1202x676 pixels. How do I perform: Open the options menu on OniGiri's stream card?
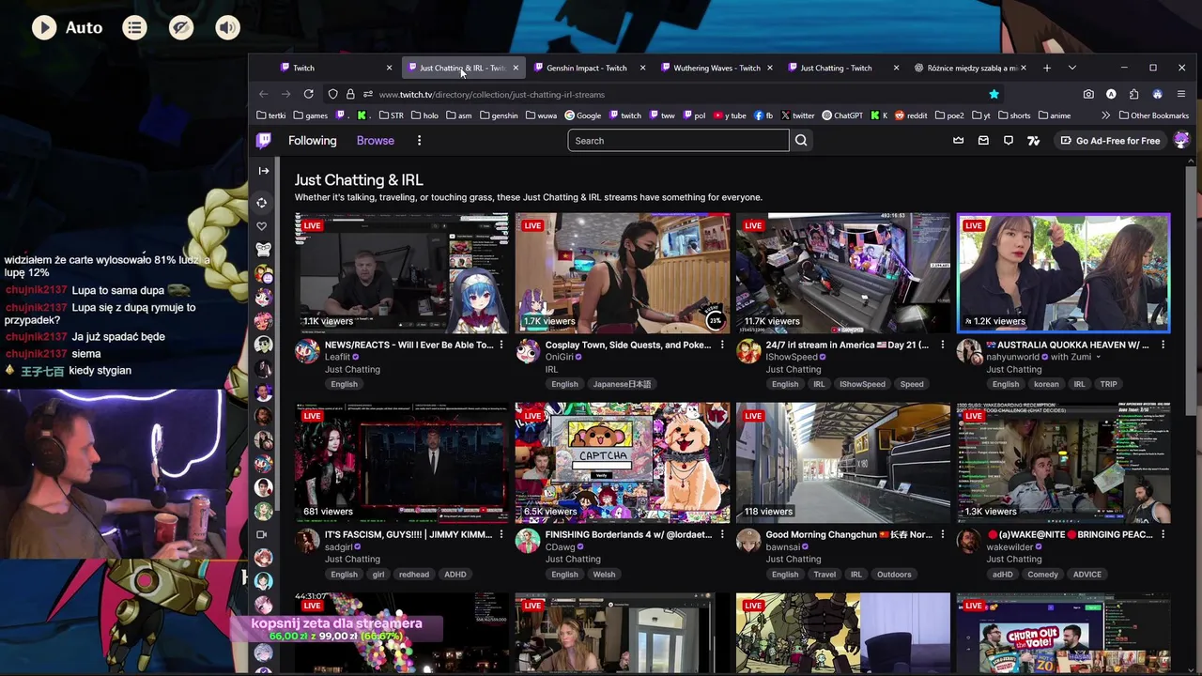coord(722,346)
